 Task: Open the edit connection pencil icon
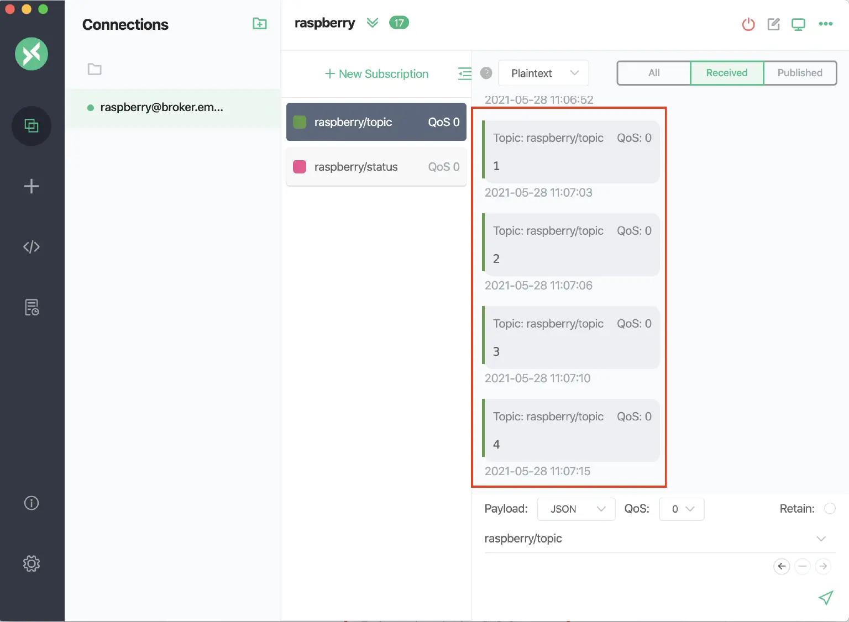773,24
